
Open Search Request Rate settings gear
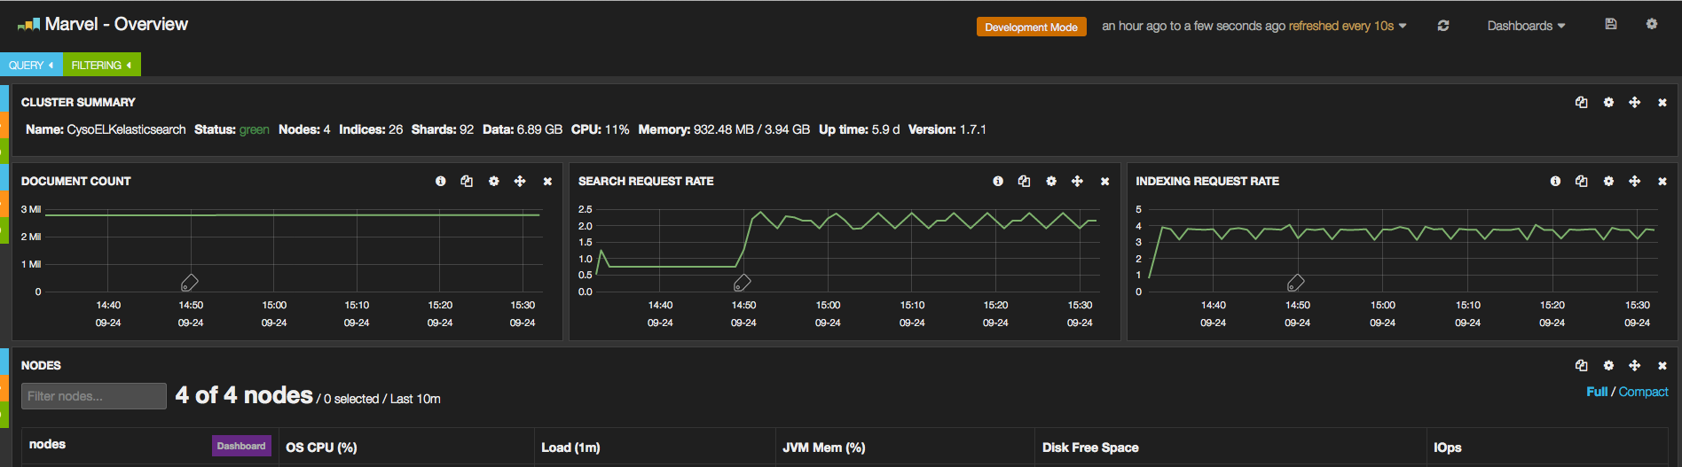pyautogui.click(x=1051, y=181)
